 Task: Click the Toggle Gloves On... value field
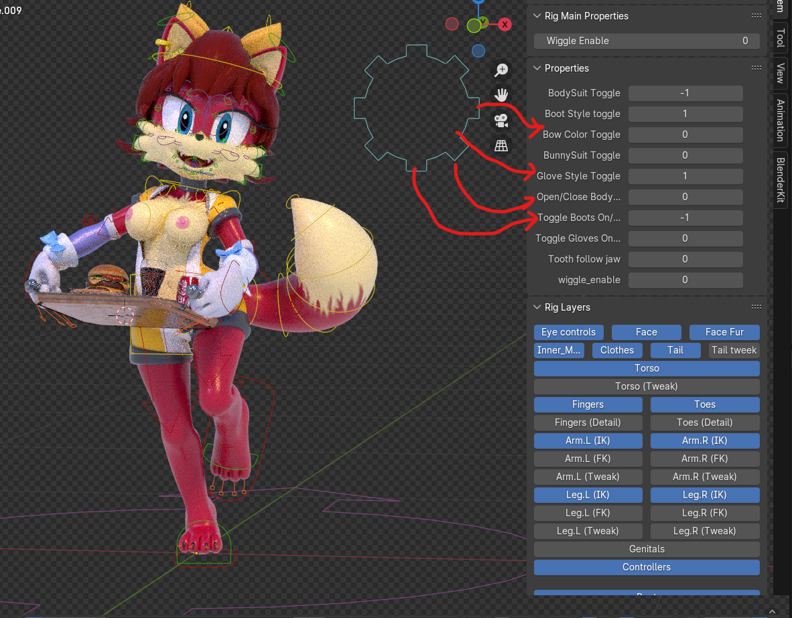[685, 238]
